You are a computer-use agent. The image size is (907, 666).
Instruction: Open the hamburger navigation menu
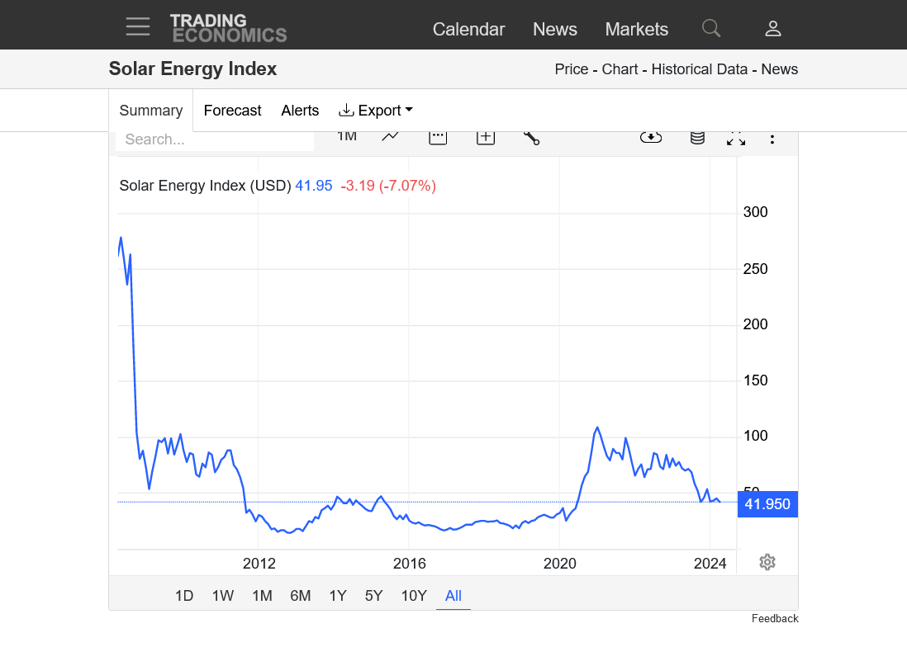(138, 26)
